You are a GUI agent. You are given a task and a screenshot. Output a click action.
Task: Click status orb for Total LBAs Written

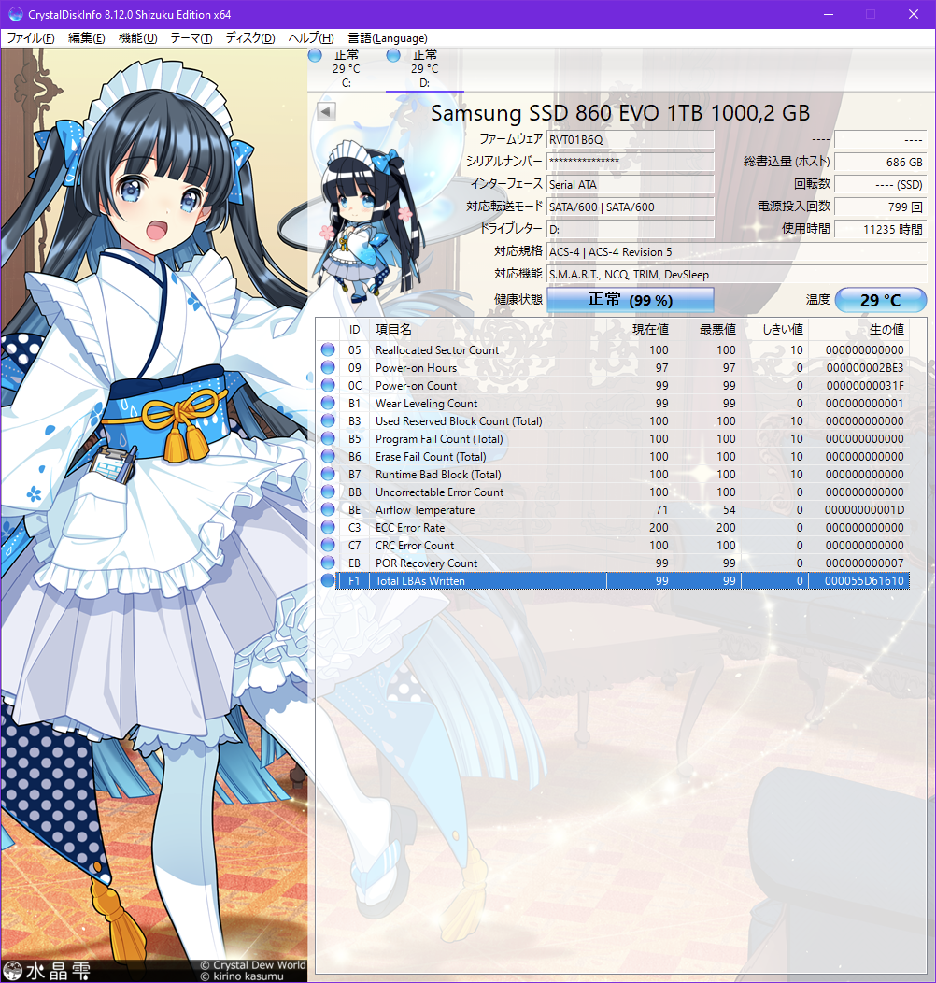pyautogui.click(x=328, y=580)
